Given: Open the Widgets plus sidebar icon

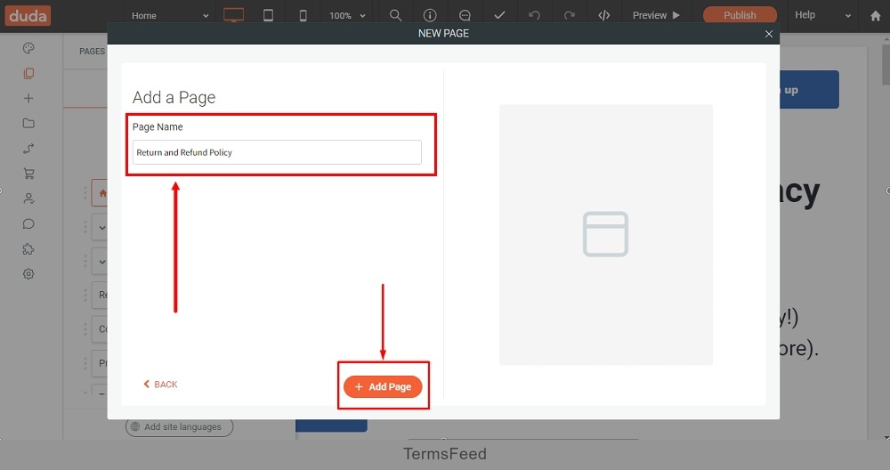Looking at the screenshot, I should 28,98.
